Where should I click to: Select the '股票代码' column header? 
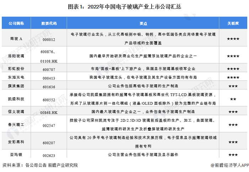[49, 24]
